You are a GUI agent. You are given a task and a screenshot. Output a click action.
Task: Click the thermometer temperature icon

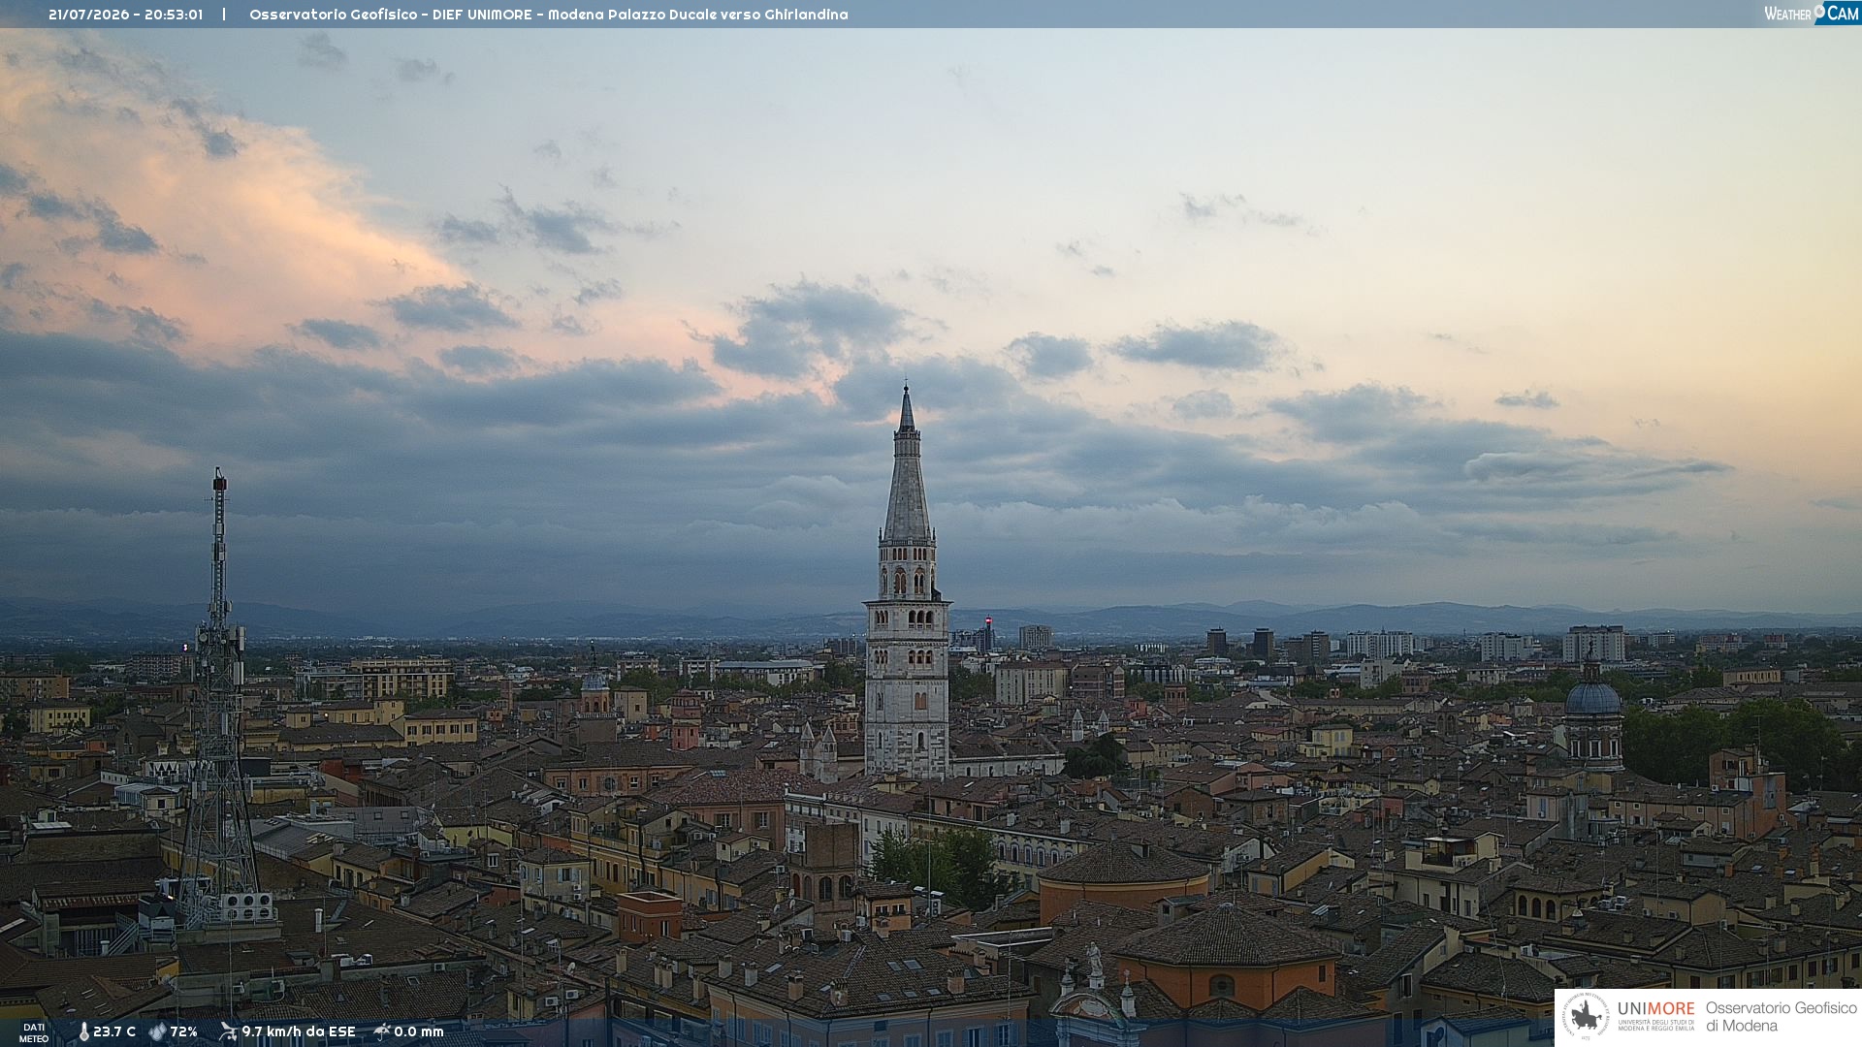pyautogui.click(x=83, y=1031)
